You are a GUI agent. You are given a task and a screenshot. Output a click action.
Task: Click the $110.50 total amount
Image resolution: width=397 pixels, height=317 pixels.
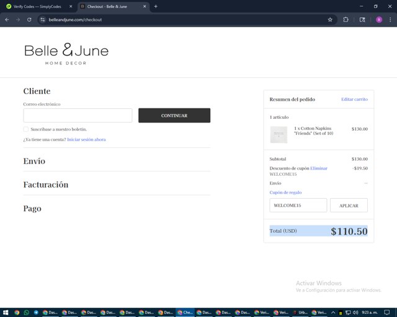pos(349,232)
